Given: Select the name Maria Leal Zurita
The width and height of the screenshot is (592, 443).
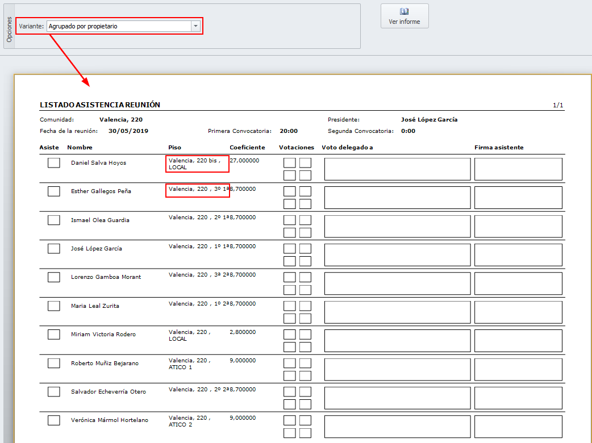Looking at the screenshot, I should tap(95, 306).
